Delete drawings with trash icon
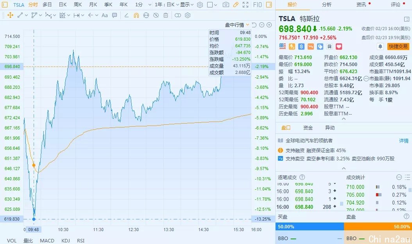Viewport: 412px width, 244px height. [165, 15]
